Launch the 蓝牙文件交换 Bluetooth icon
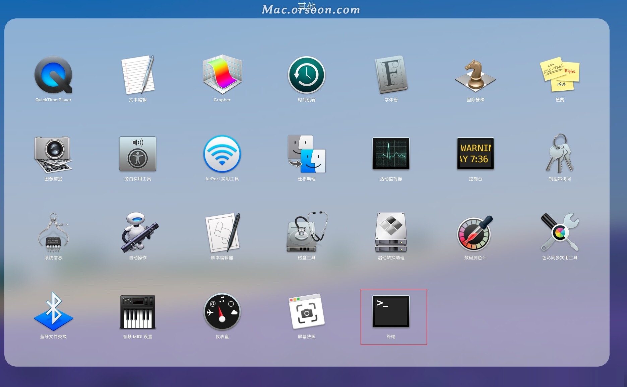Image resolution: width=627 pixels, height=387 pixels. 53,311
